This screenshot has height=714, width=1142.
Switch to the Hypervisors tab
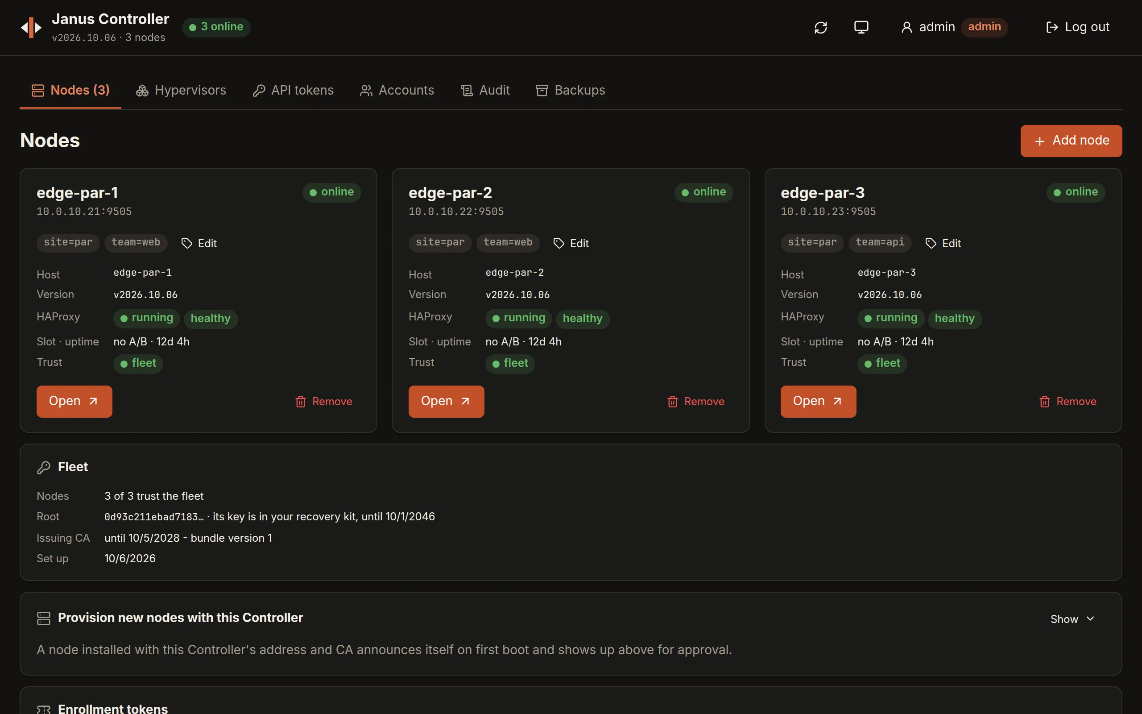pos(181,90)
